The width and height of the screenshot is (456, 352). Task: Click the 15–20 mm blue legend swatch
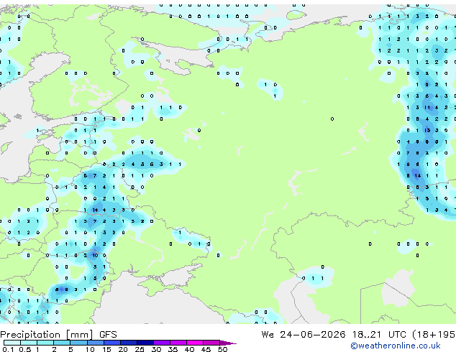111,343
